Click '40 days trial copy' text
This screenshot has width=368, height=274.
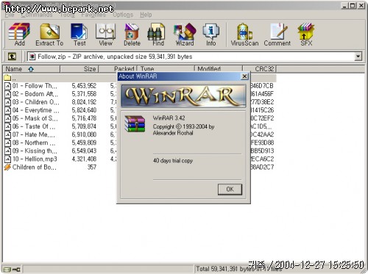[173, 161]
